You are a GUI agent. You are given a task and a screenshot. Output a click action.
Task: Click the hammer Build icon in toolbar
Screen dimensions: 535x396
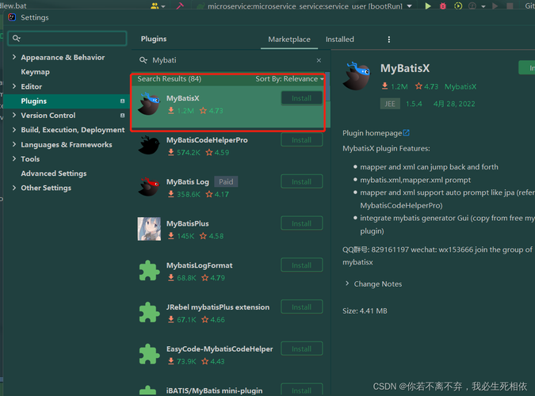coord(180,6)
